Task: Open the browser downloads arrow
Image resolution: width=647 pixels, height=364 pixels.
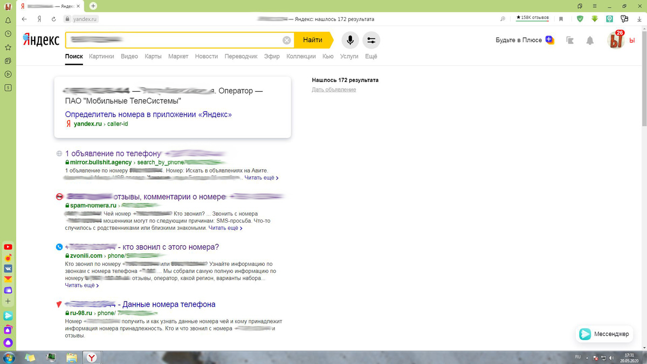Action: [639, 19]
